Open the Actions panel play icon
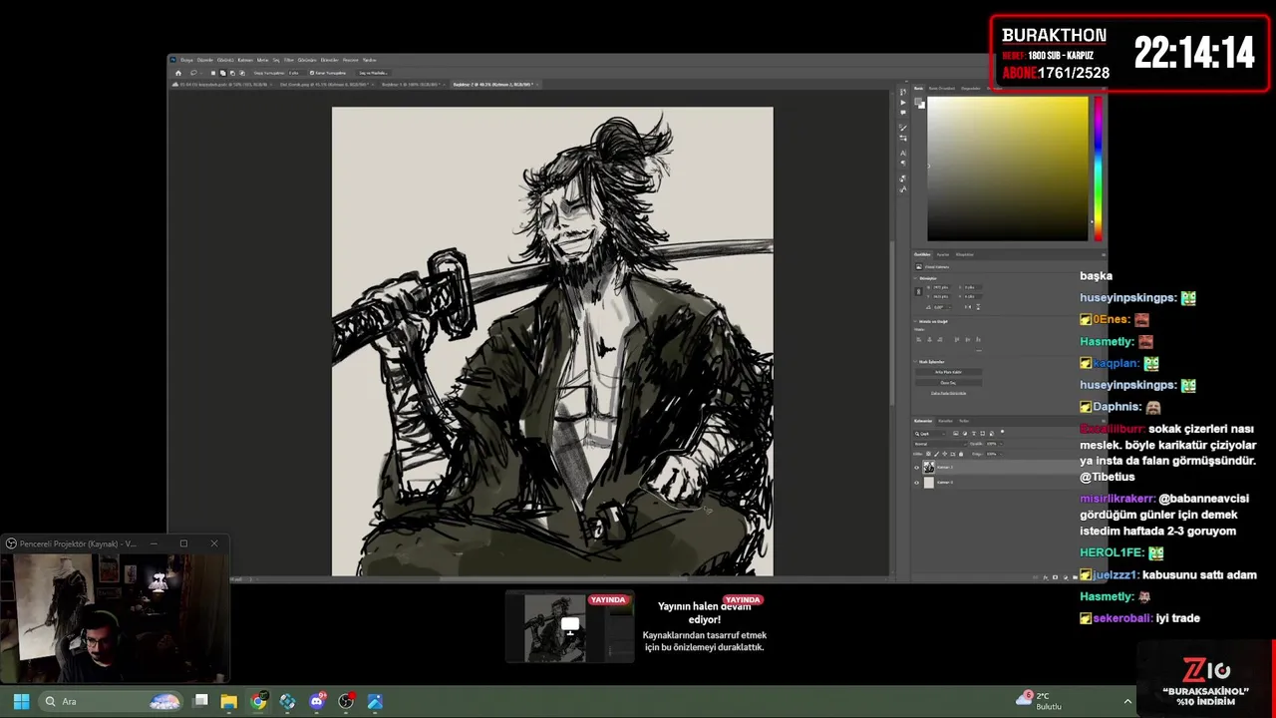Viewport: 1276px width, 718px height. (903, 103)
